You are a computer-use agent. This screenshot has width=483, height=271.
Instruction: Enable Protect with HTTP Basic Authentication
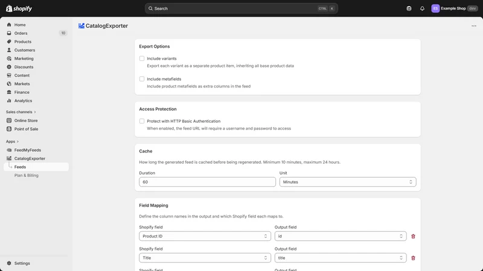142,121
